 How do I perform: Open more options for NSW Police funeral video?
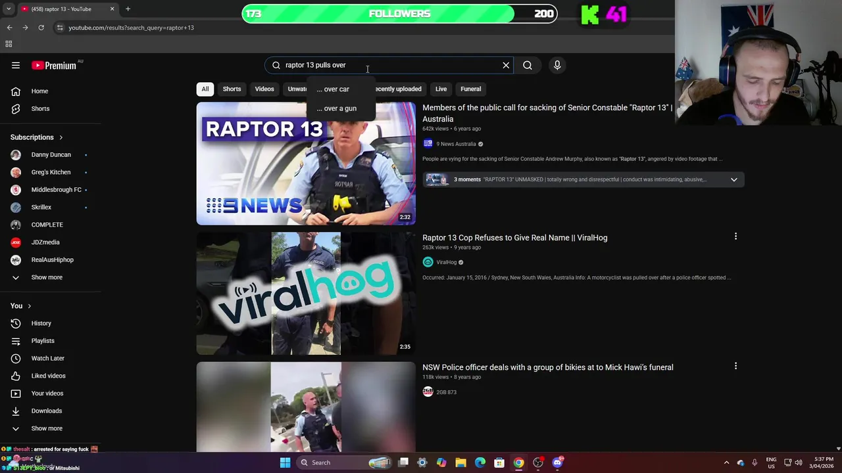(735, 366)
